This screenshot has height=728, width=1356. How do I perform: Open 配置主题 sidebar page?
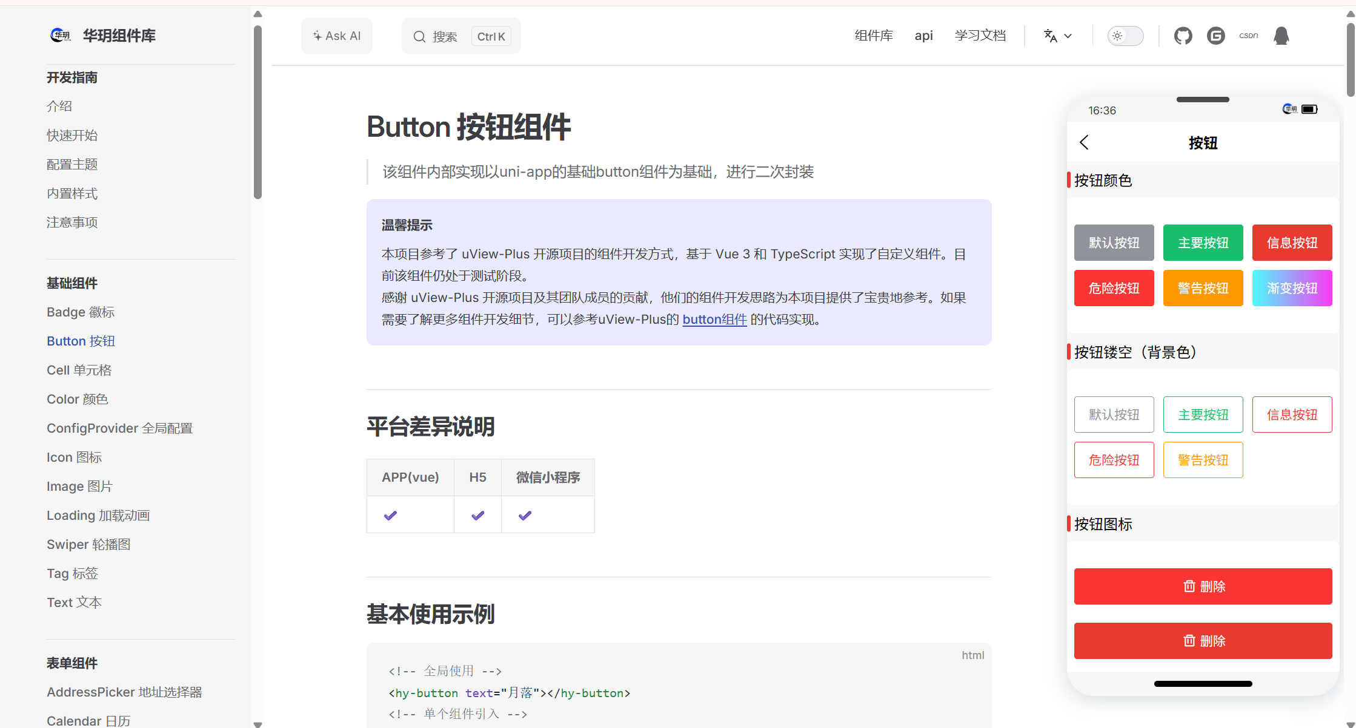pyautogui.click(x=72, y=165)
